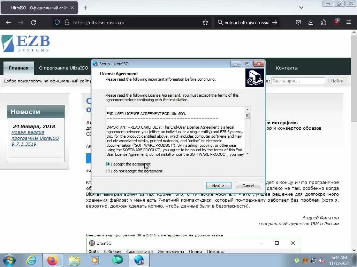357x267 pixels.
Task: Open taskbar clock showing 6:37 AM
Action: [339, 260]
